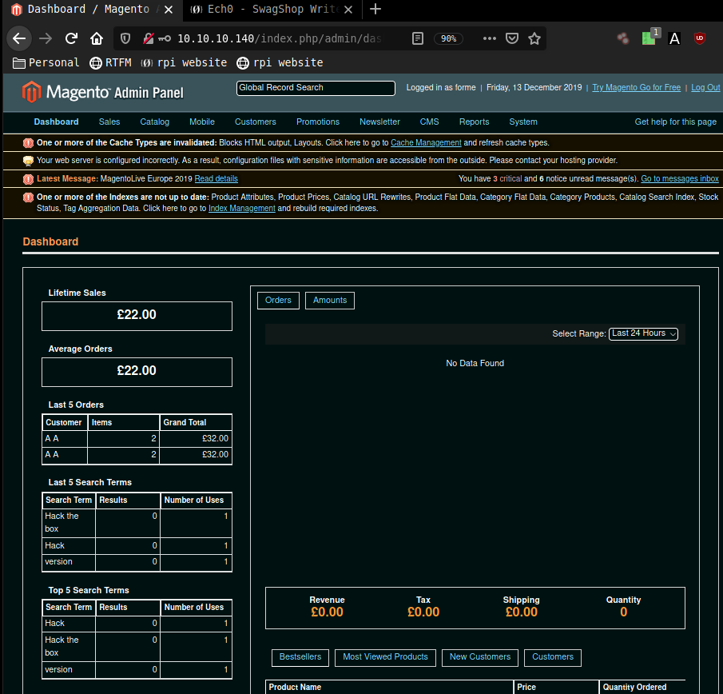Open the Personal bookmarks folder

coord(46,62)
